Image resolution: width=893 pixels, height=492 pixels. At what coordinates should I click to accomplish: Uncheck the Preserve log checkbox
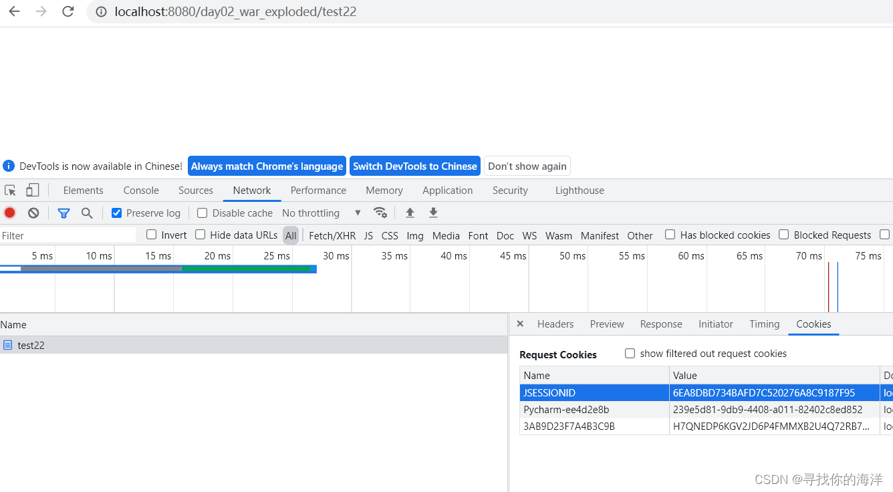click(116, 213)
